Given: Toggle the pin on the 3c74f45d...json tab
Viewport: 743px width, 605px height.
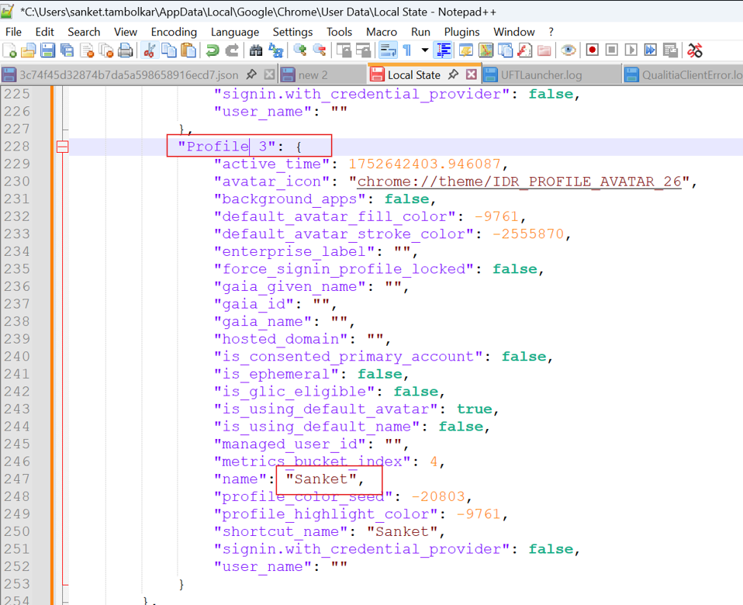Looking at the screenshot, I should [x=251, y=74].
